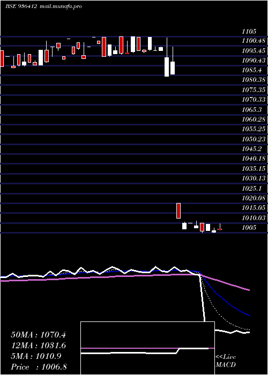Click the 1080.38 price axis label
This screenshot has height=375, width=268.
coord(254,80)
